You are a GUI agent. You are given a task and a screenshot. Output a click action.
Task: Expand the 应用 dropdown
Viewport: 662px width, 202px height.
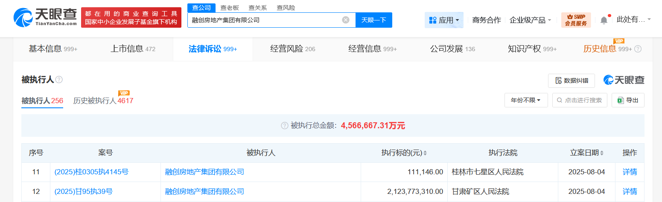(x=457, y=20)
